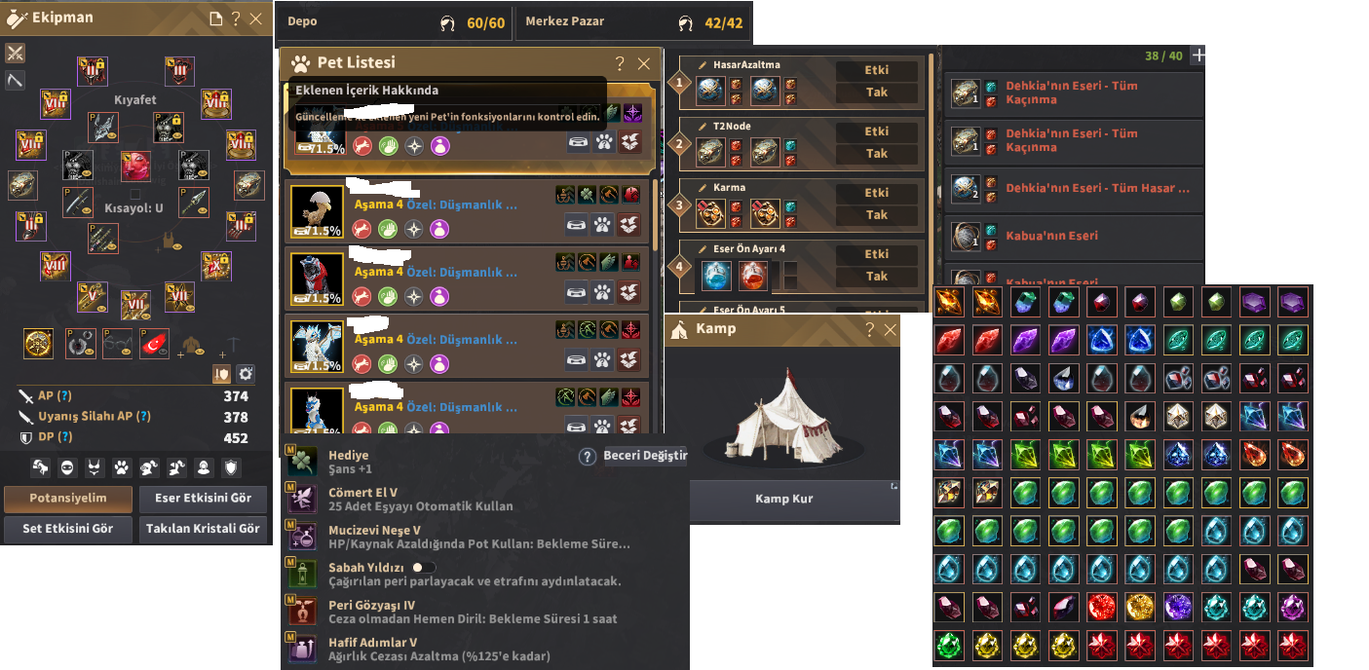Tick the checkbox above Kısayol: U
This screenshot has height=670, width=1369.
click(134, 193)
